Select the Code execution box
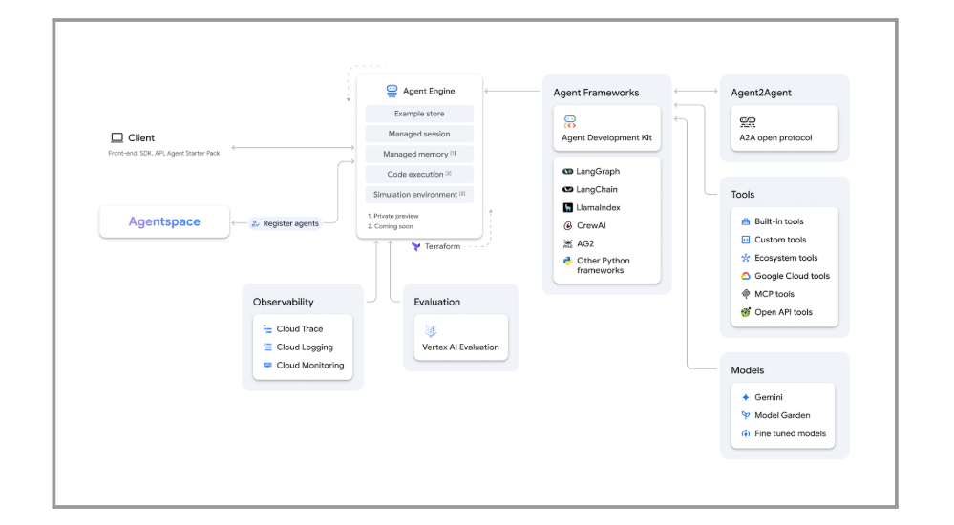 pos(419,174)
